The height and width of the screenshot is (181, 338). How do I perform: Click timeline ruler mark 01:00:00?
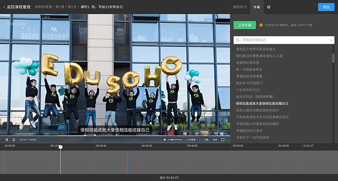[284, 146]
